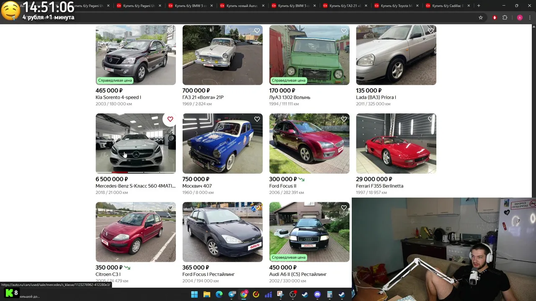The height and width of the screenshot is (301, 536).
Task: Click the red Citroen C3 photo
Action: (x=136, y=232)
